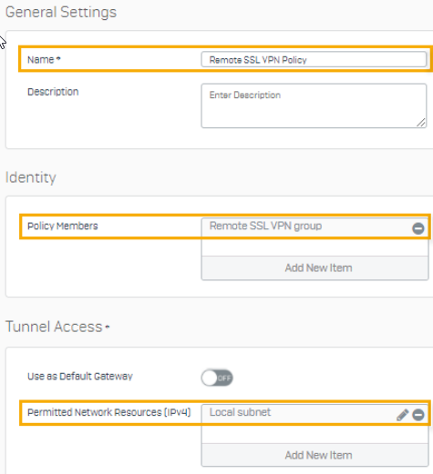The width and height of the screenshot is (433, 474).
Task: Add New Item under Policy Members
Action: 314,267
